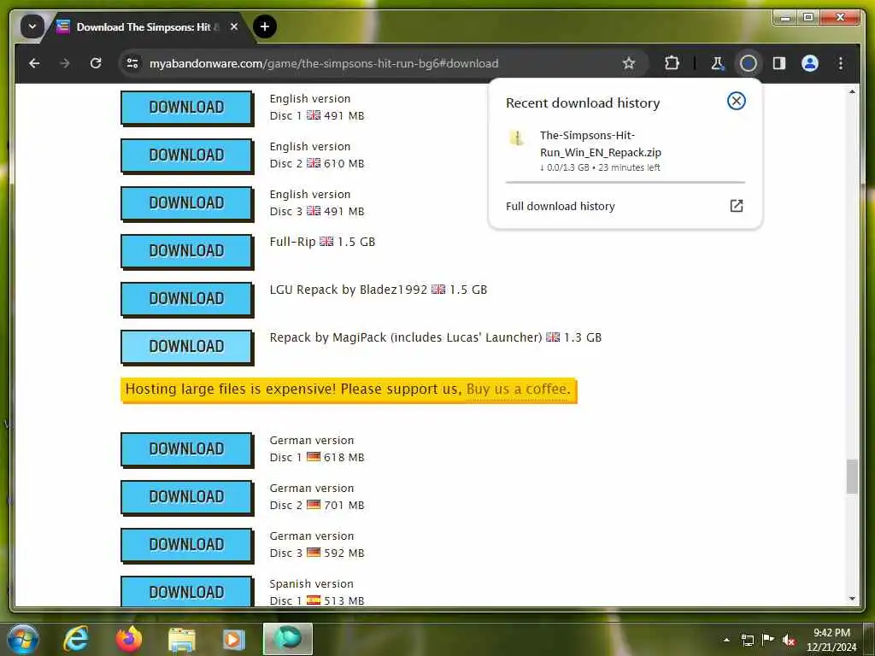Image resolution: width=875 pixels, height=656 pixels.
Task: Download the Full-Rip 1.5 GB
Action: (186, 251)
